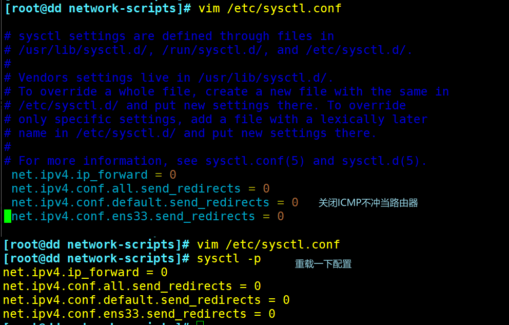
Task: Click the '重载一下配置' annotation text
Action: click(x=323, y=264)
